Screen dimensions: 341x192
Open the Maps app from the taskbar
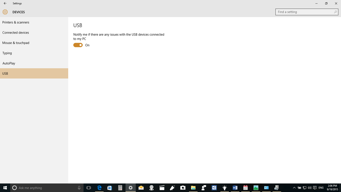(151, 188)
